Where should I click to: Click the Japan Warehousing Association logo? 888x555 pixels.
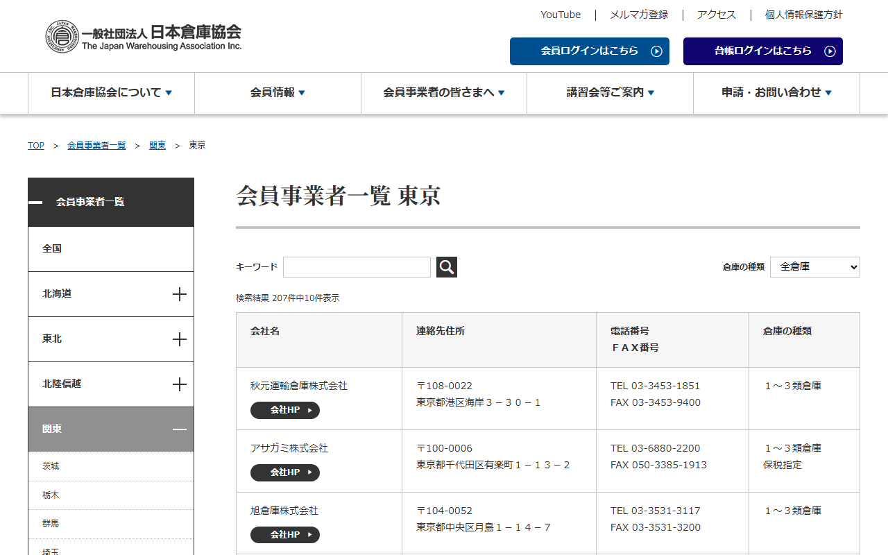click(144, 37)
